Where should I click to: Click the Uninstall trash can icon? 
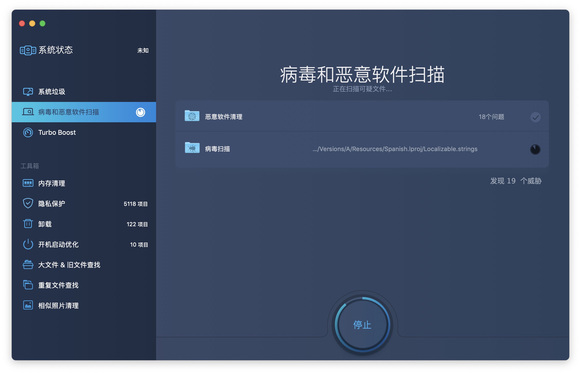tap(28, 224)
